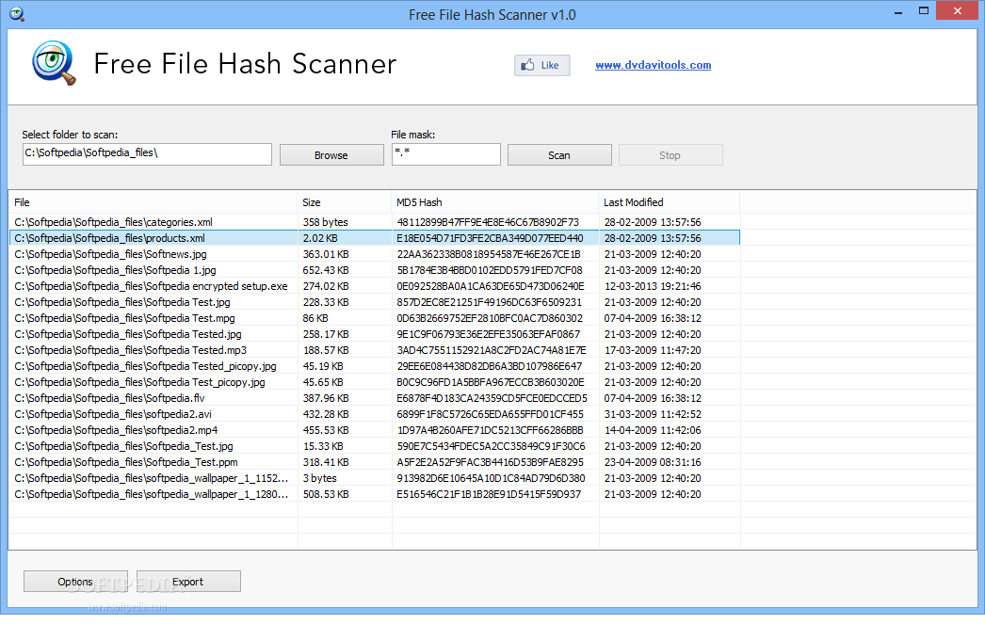The image size is (985, 624).
Task: Click hash 48112899B47FF9E4E8E46C67B8902F73
Action: pos(488,222)
